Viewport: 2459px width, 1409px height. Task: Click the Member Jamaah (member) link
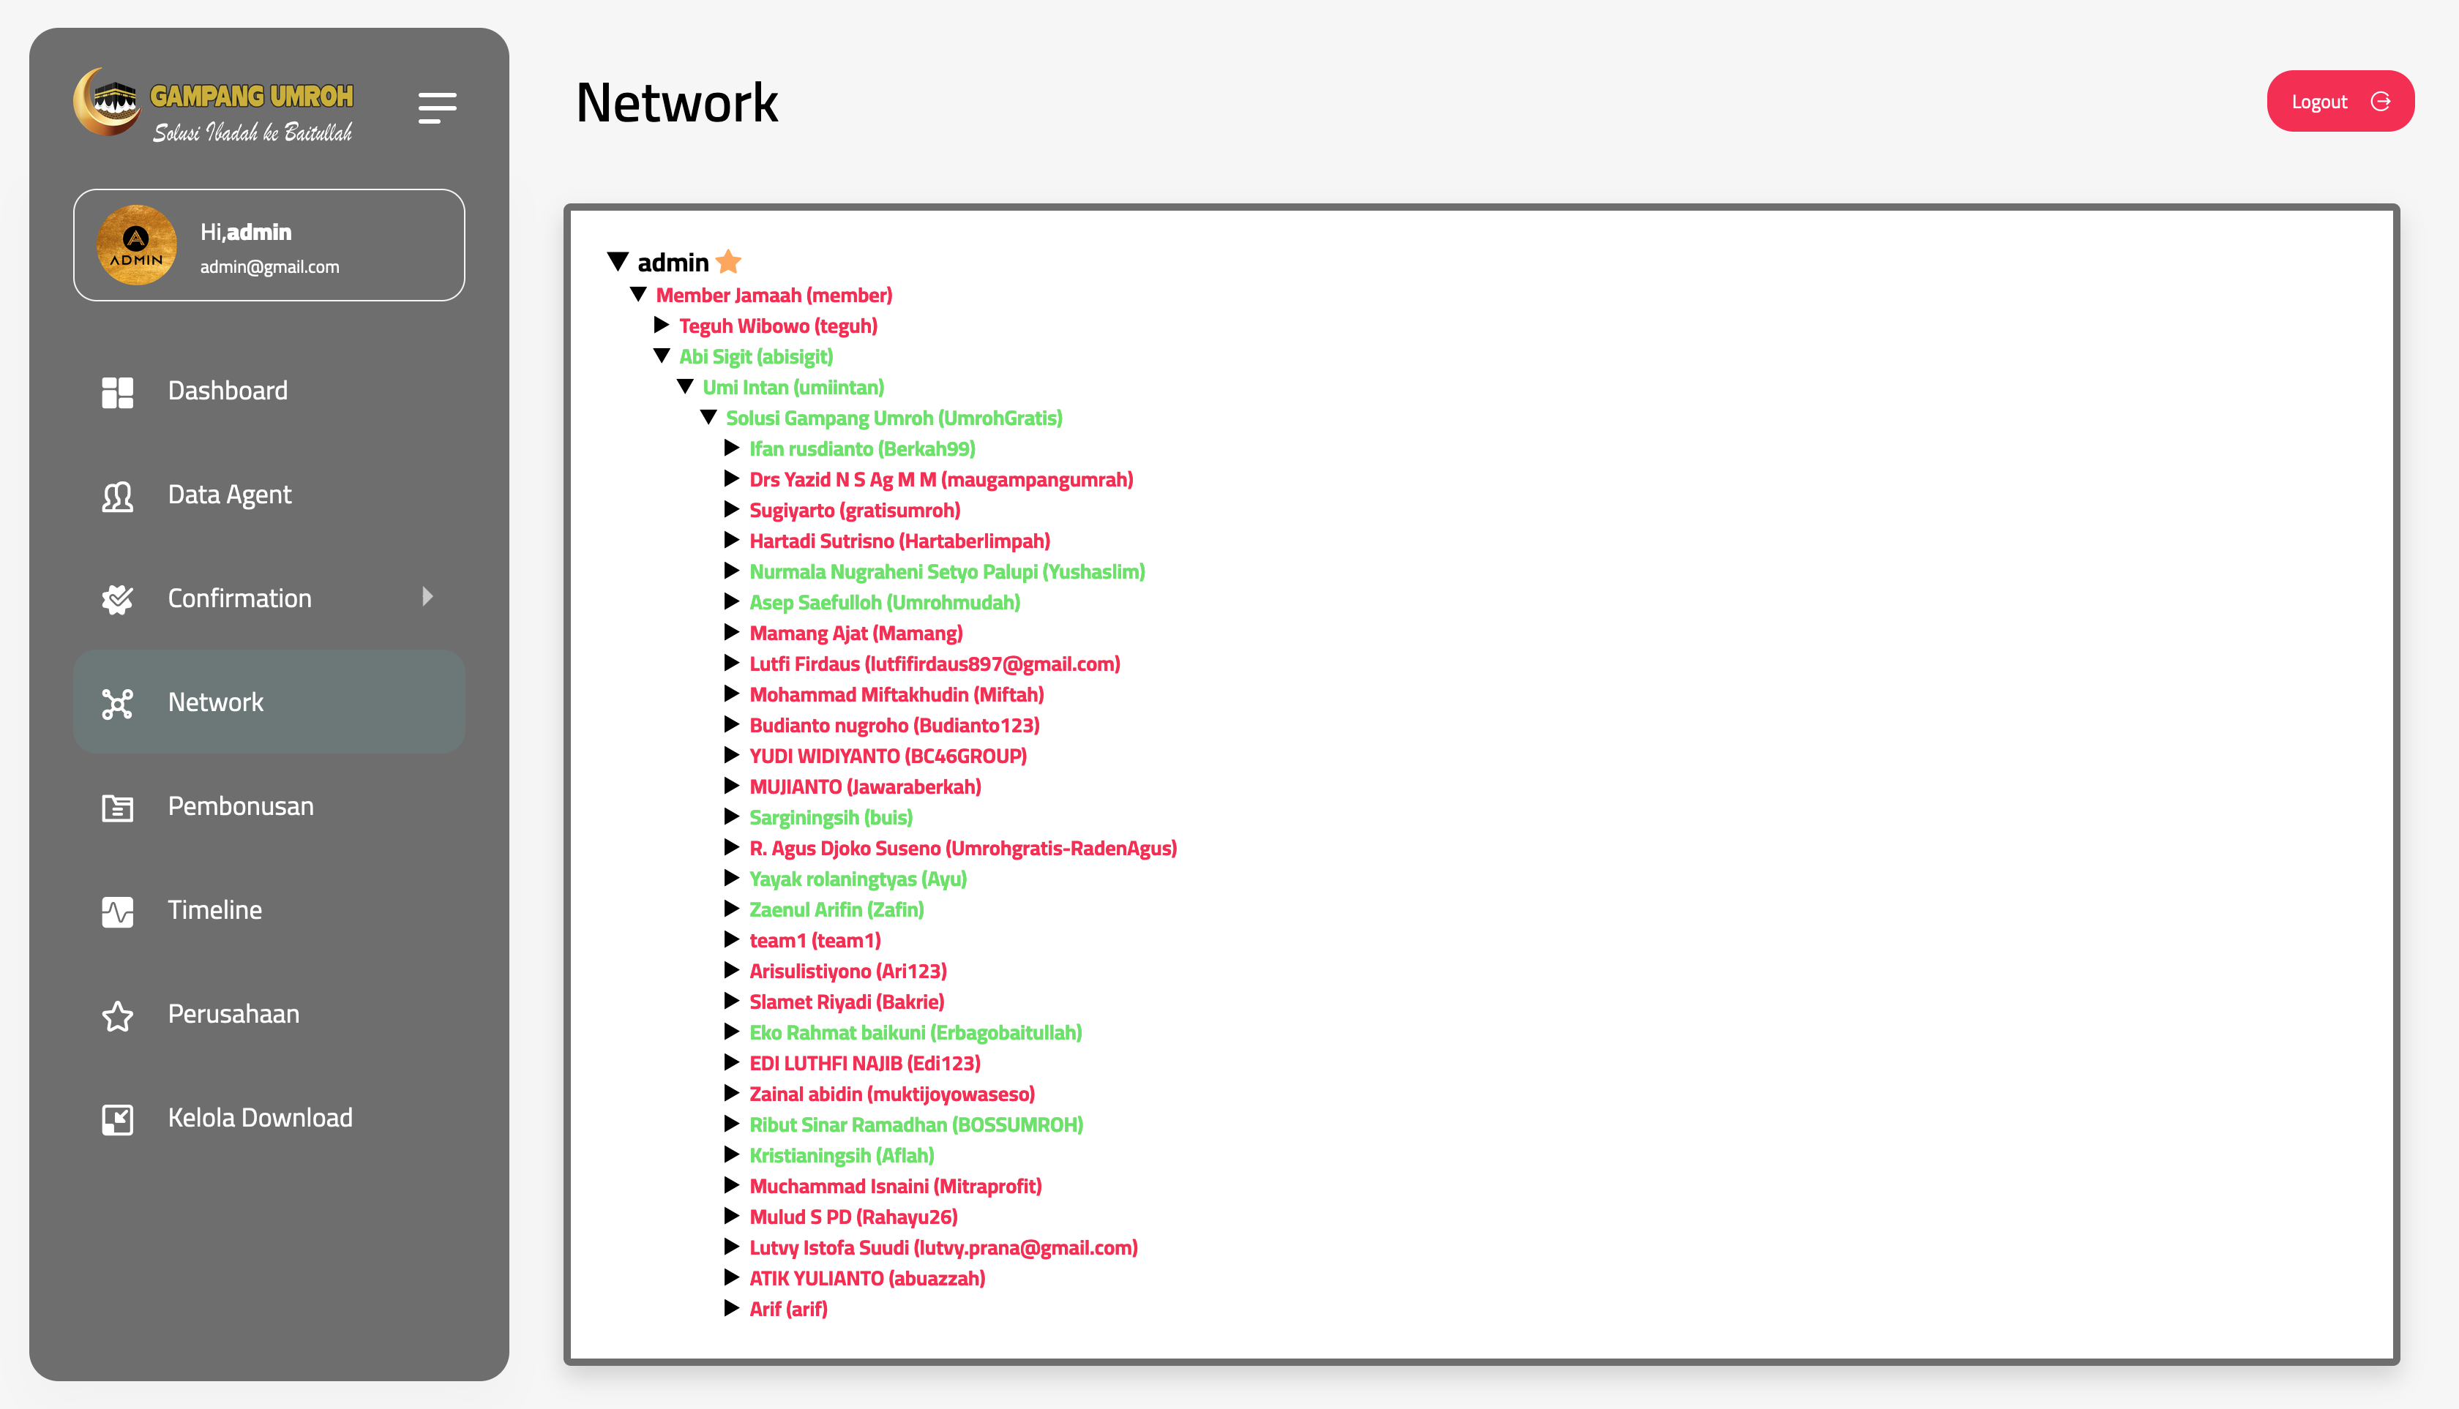774,295
